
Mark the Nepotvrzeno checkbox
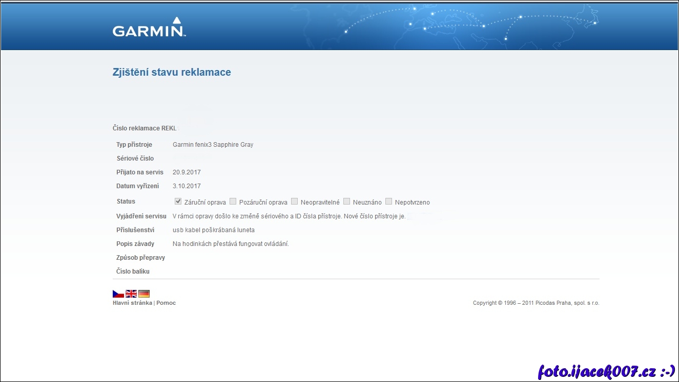pyautogui.click(x=389, y=201)
